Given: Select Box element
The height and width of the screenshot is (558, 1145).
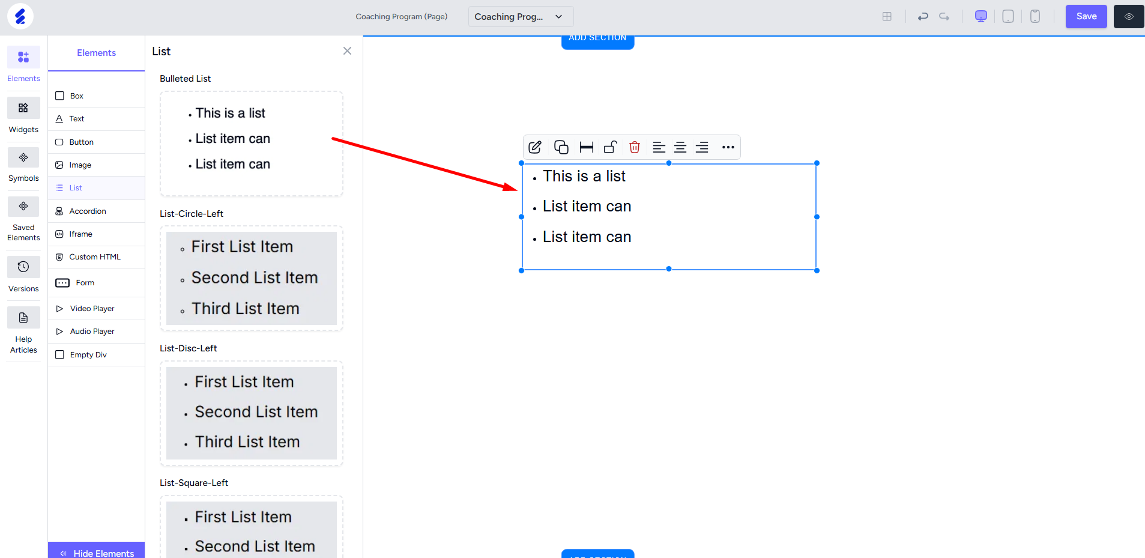Looking at the screenshot, I should pos(96,96).
